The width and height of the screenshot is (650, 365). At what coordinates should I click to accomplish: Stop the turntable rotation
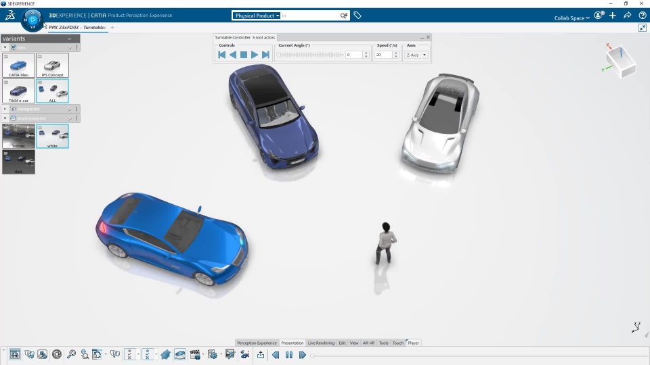244,55
